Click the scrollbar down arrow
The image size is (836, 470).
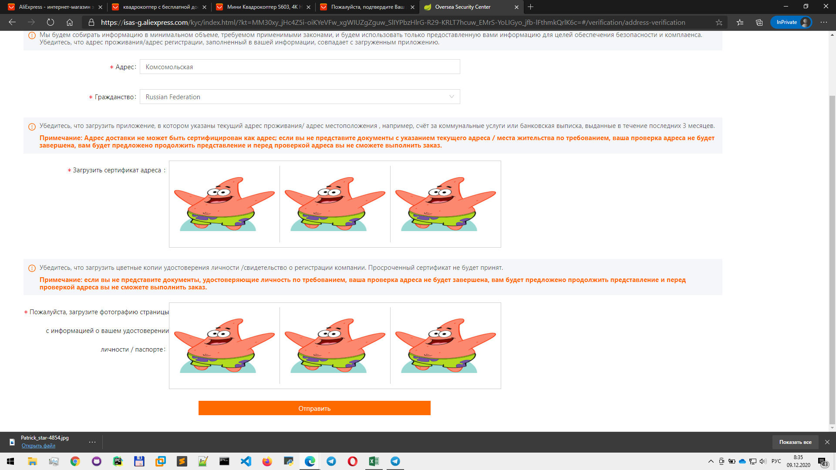pos(832,428)
